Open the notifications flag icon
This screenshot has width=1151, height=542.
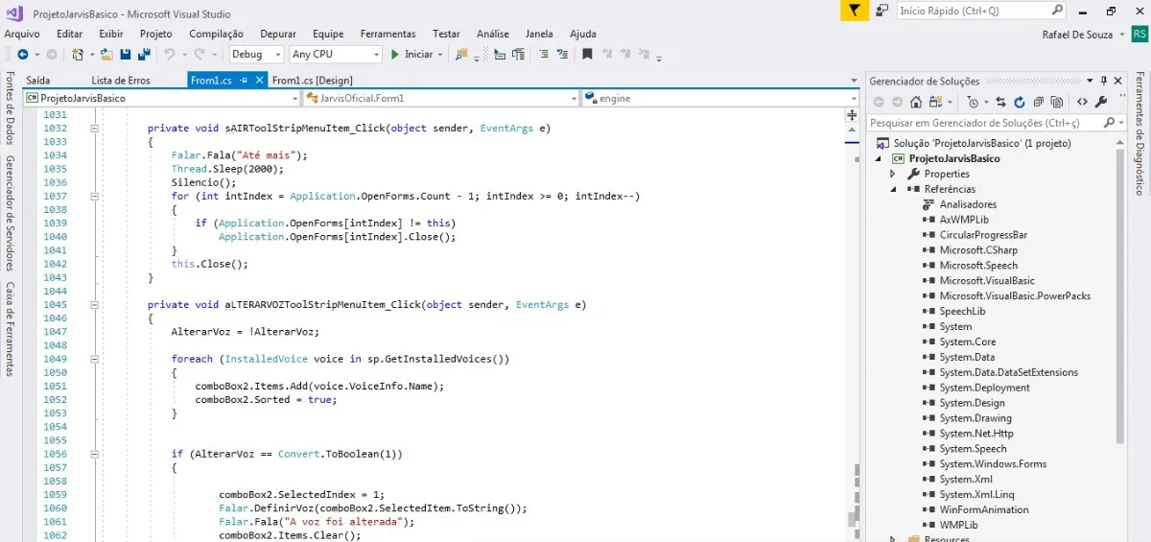click(855, 11)
